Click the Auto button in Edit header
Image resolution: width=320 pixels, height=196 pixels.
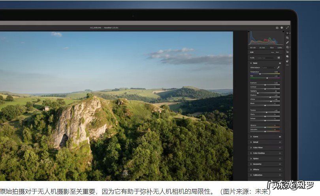click(x=273, y=52)
